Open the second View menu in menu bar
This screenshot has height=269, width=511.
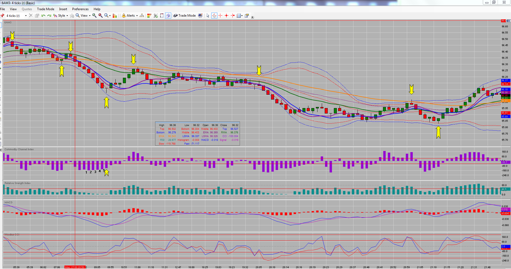(x=13, y=9)
